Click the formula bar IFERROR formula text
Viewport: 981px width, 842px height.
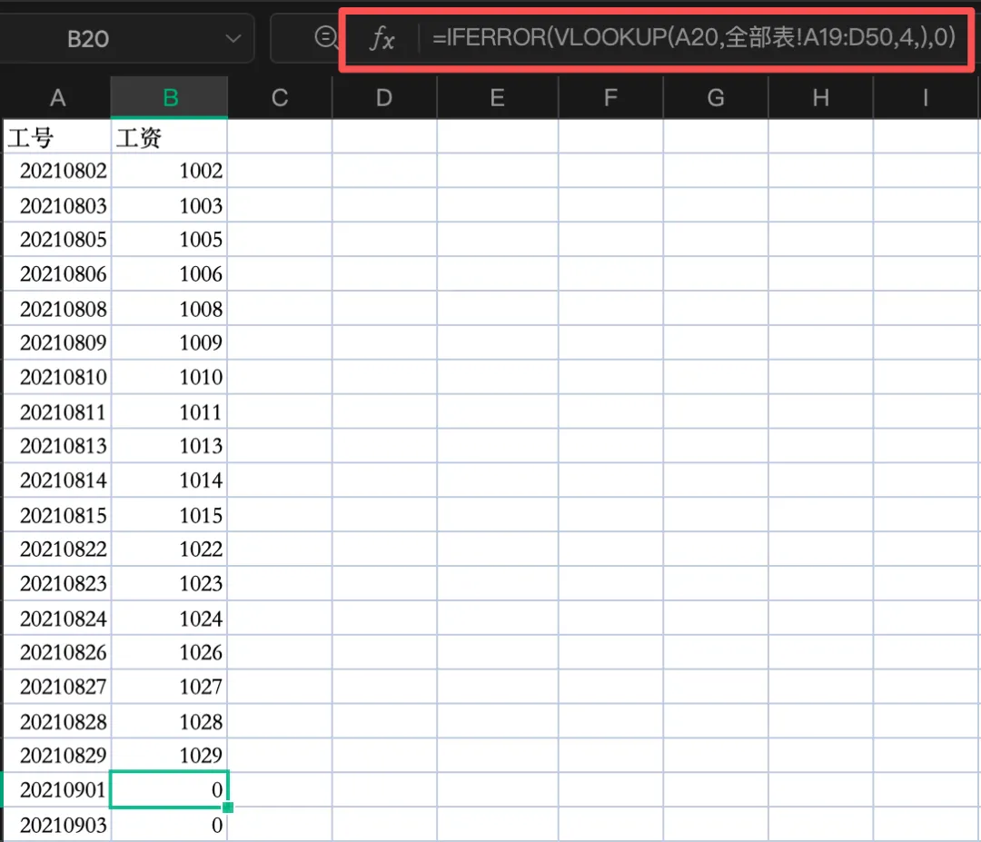pyautogui.click(x=693, y=37)
